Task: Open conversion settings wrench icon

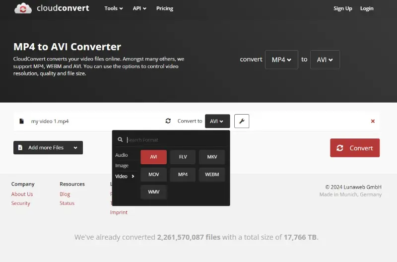Action: click(x=241, y=121)
